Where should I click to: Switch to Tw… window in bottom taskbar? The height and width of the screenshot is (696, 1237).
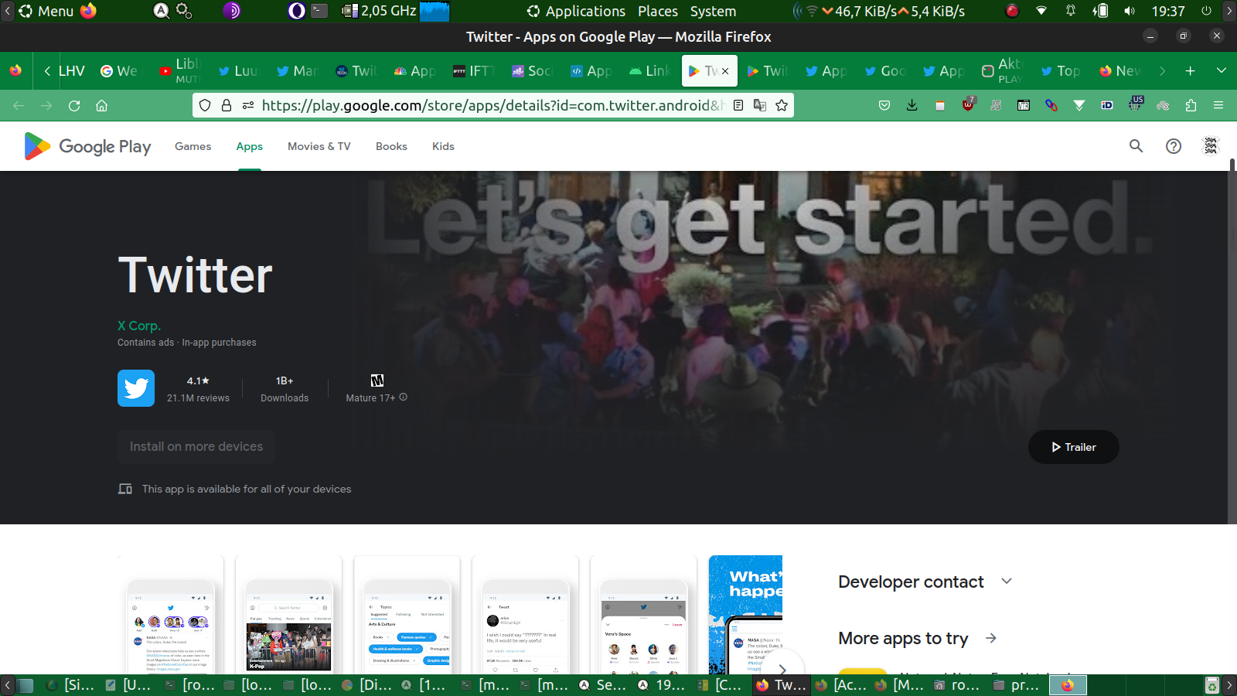pyautogui.click(x=782, y=685)
